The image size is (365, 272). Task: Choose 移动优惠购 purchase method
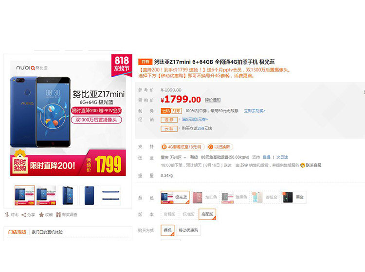click(188, 230)
